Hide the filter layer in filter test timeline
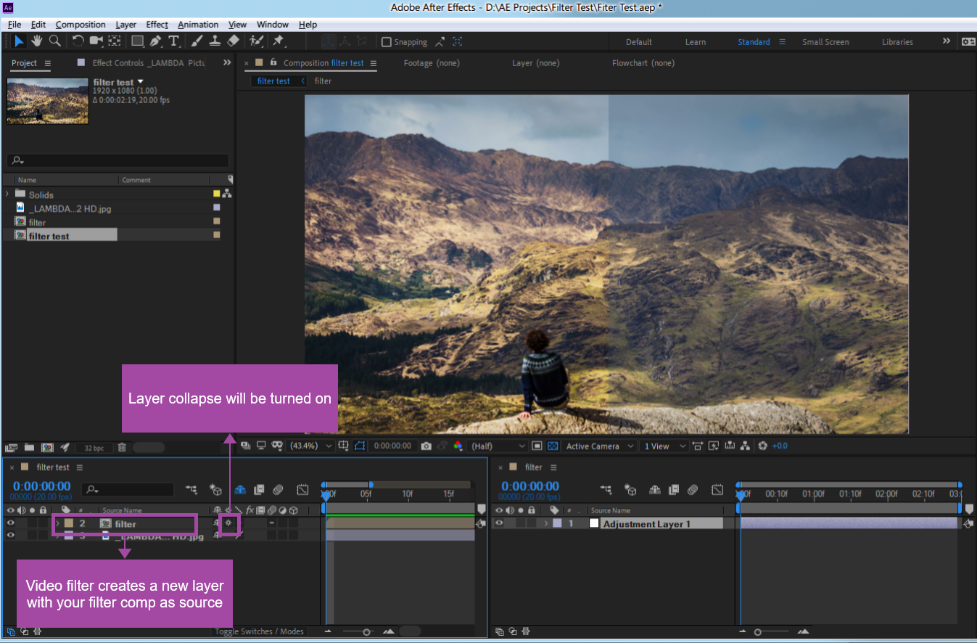The height and width of the screenshot is (643, 977). click(11, 523)
